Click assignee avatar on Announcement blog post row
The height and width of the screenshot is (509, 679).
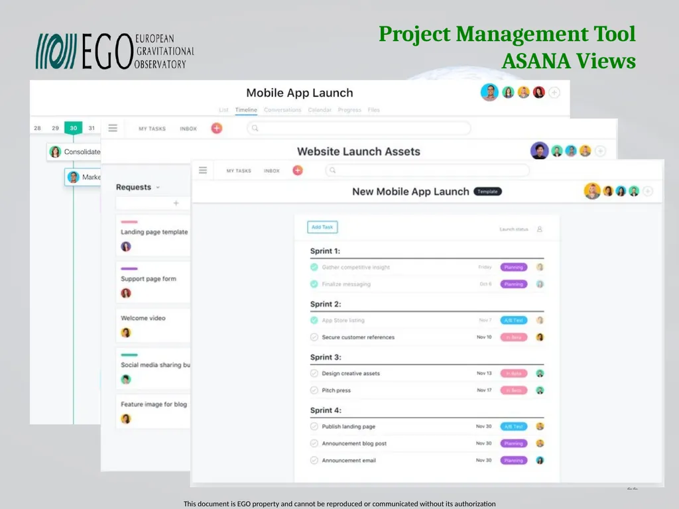point(540,443)
